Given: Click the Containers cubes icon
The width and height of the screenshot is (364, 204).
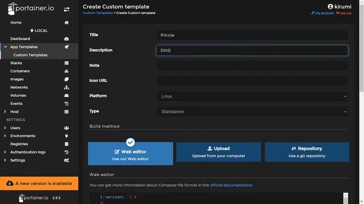Looking at the screenshot, I should (67, 71).
